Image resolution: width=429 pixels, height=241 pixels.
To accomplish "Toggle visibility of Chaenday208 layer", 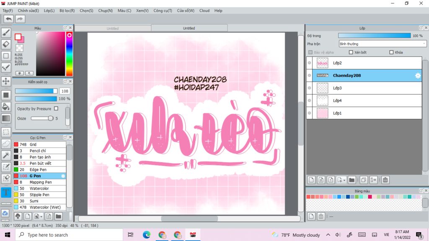I will point(310,75).
